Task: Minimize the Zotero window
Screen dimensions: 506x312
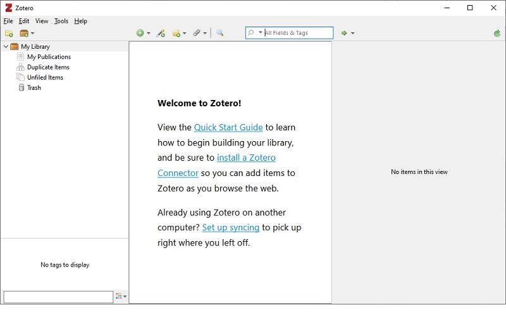Action: coord(447,8)
